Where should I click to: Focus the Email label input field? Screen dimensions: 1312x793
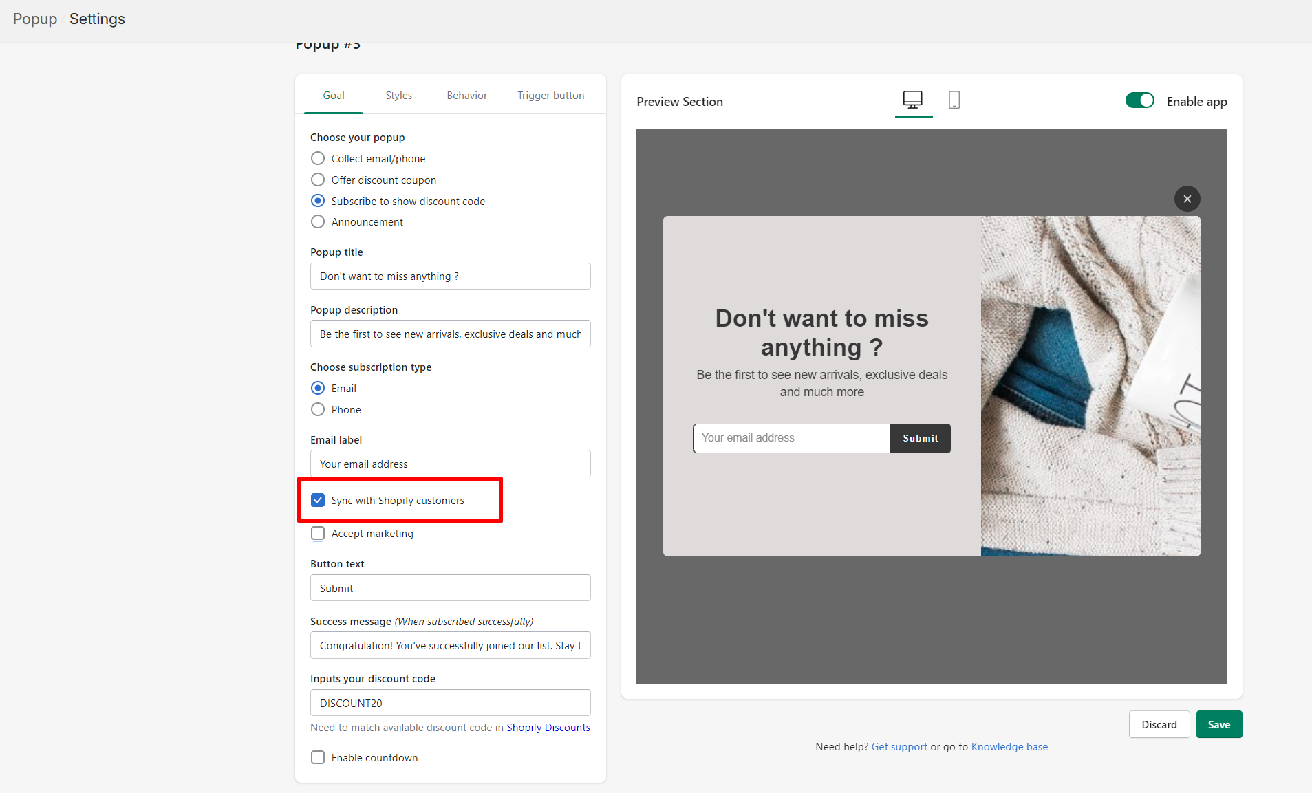451,464
